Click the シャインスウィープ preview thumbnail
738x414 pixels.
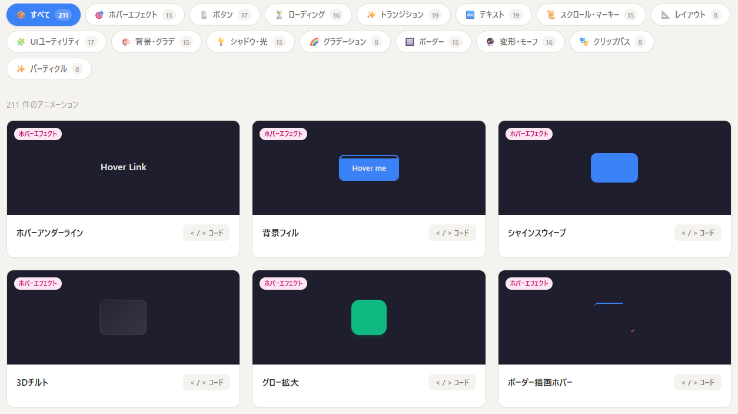(614, 168)
